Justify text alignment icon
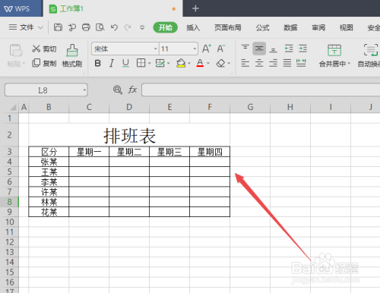 point(287,63)
